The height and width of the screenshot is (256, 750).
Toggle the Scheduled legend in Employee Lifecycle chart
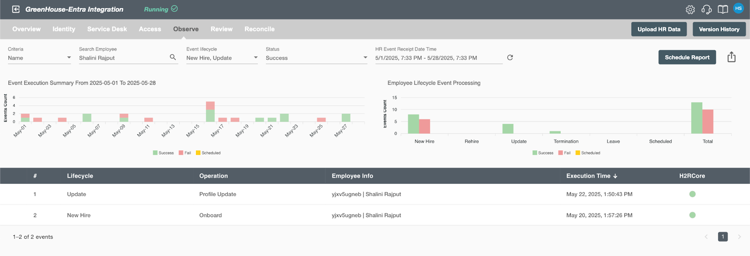588,153
